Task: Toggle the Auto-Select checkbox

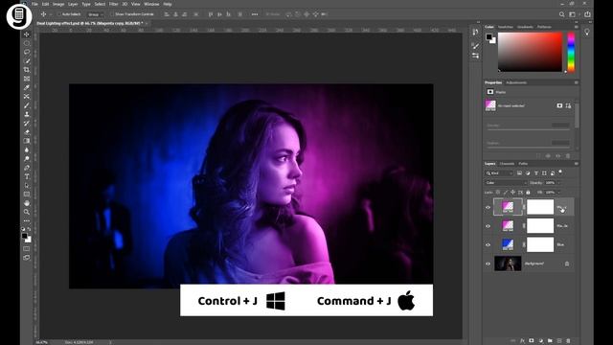Action: pos(59,14)
